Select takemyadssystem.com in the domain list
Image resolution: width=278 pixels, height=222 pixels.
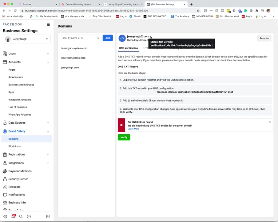point(74,48)
